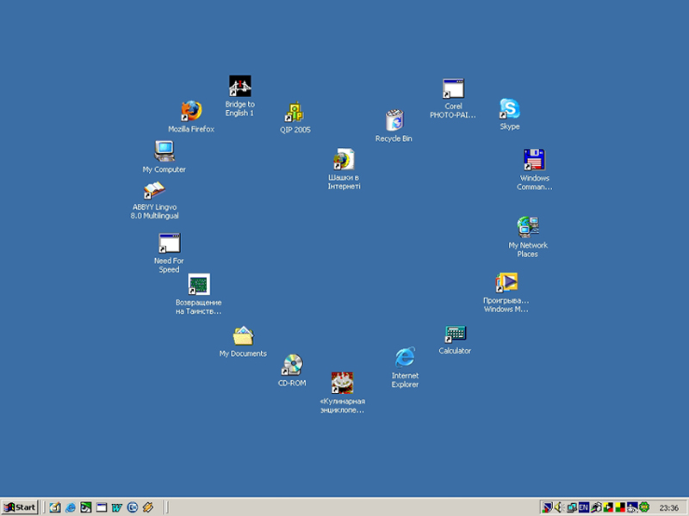Select the Recycle Bin icon
The height and width of the screenshot is (516, 689).
coord(394,126)
